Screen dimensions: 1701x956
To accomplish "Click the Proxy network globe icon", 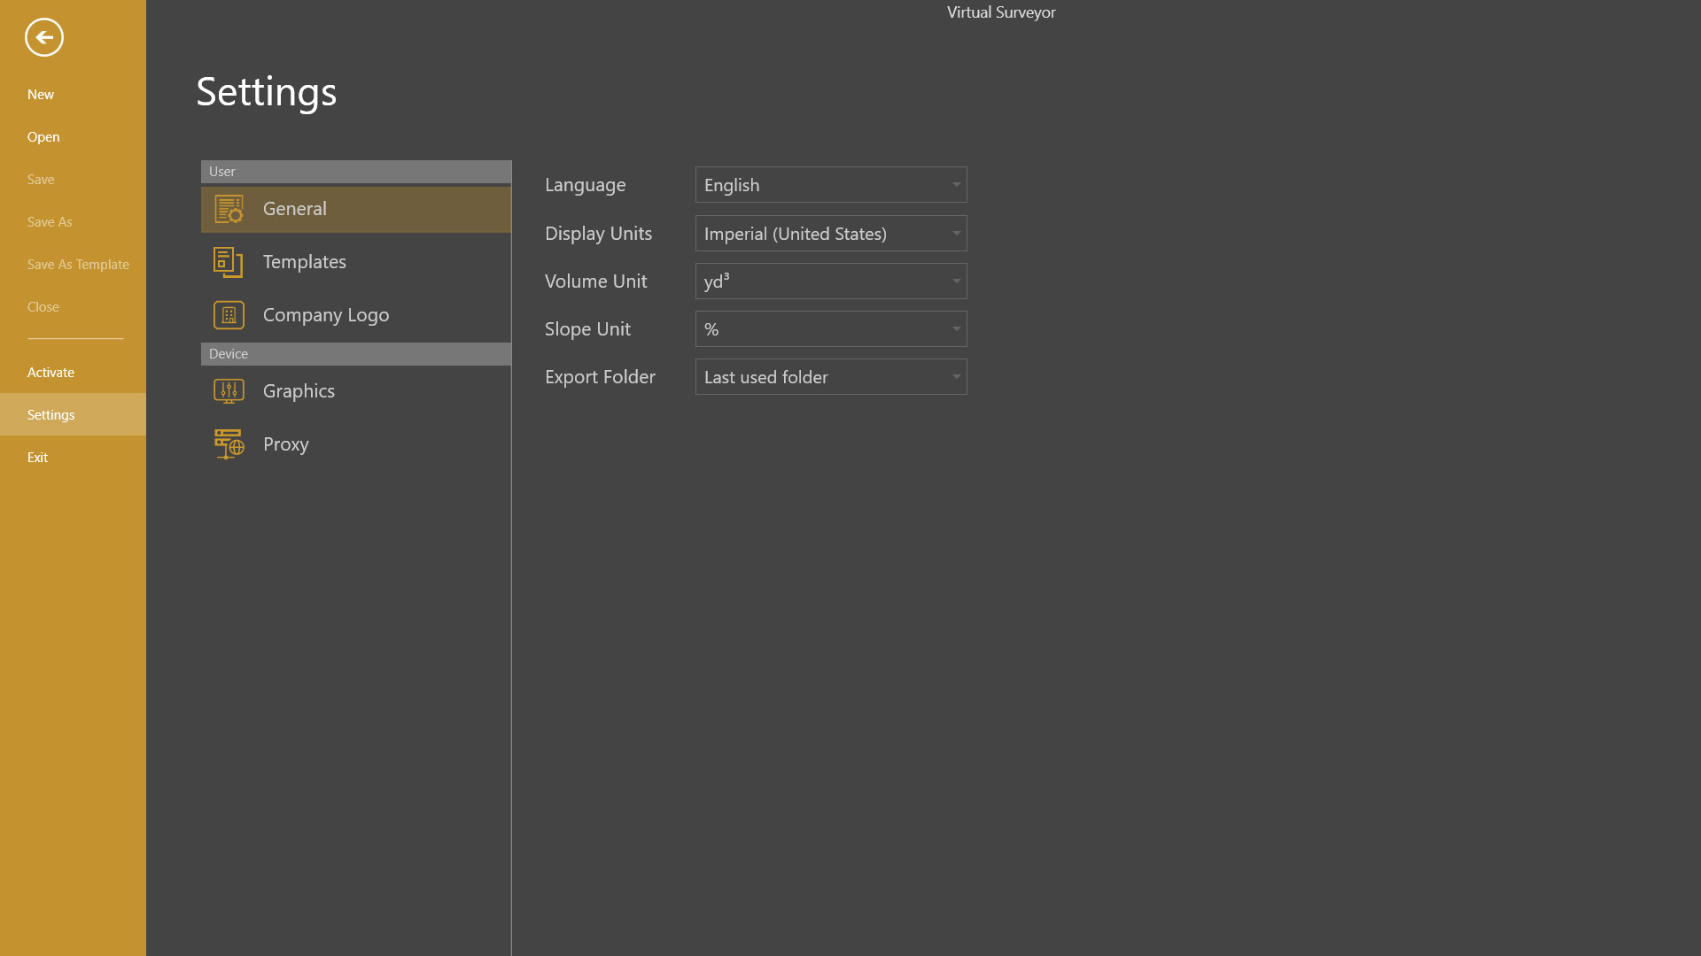I will pyautogui.click(x=229, y=444).
